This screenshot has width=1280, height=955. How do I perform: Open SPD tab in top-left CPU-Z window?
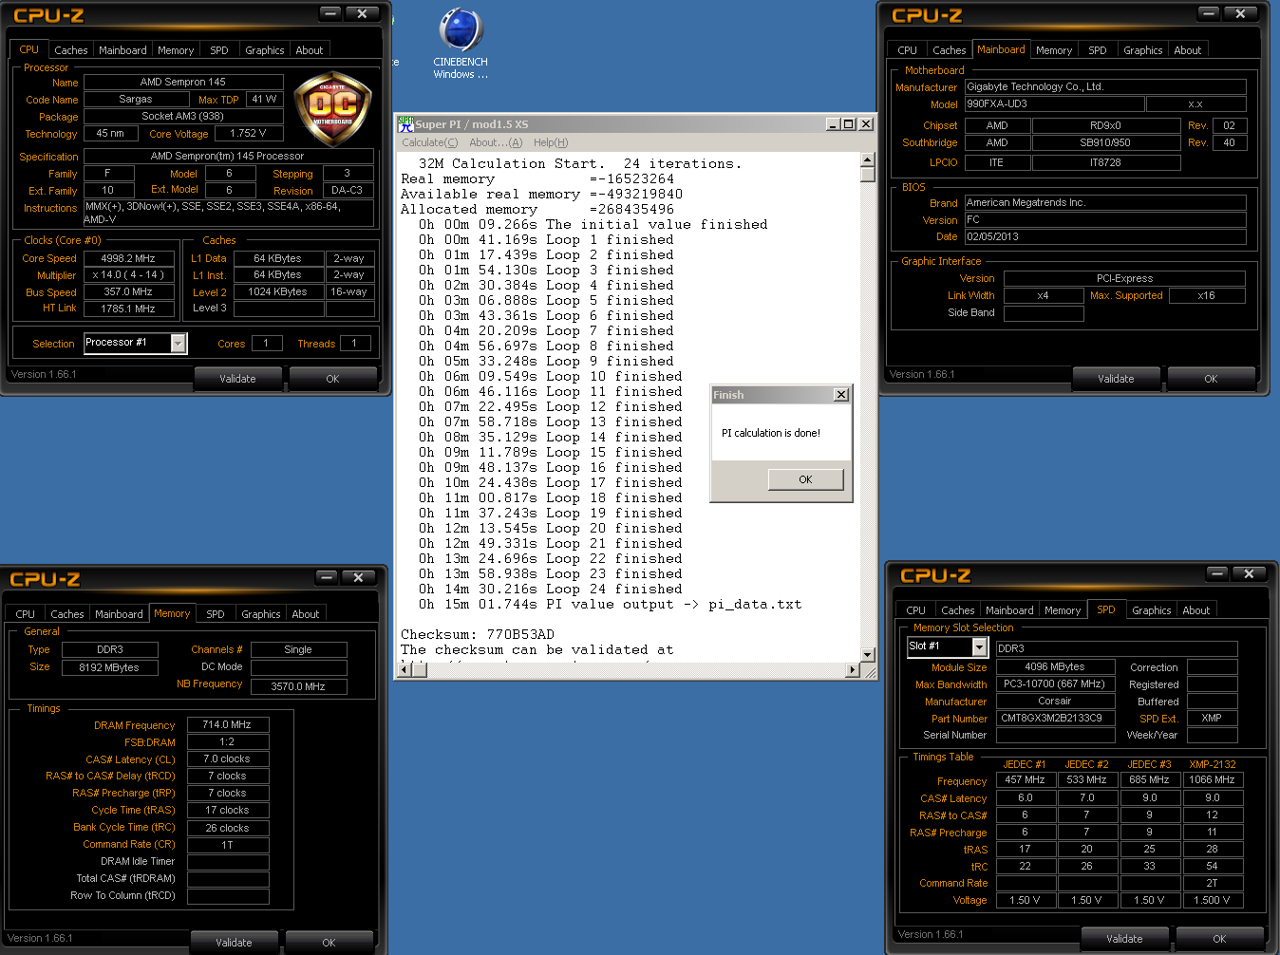coord(219,50)
